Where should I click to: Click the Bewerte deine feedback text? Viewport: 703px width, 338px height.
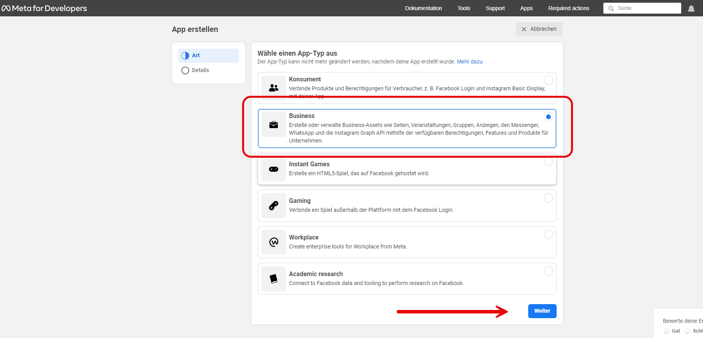683,321
